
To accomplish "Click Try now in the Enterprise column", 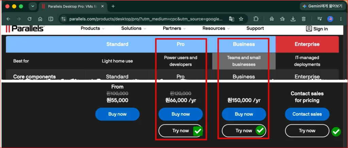I will (x=307, y=131).
